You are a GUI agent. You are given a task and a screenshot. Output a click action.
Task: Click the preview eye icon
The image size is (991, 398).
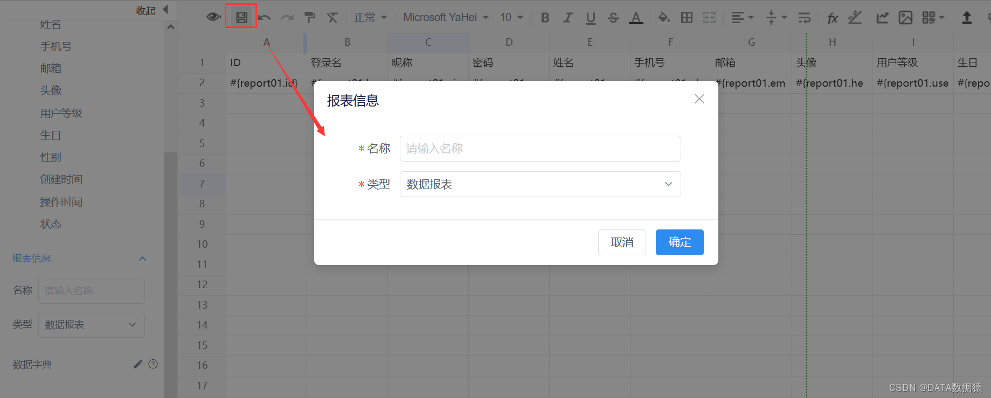point(214,17)
